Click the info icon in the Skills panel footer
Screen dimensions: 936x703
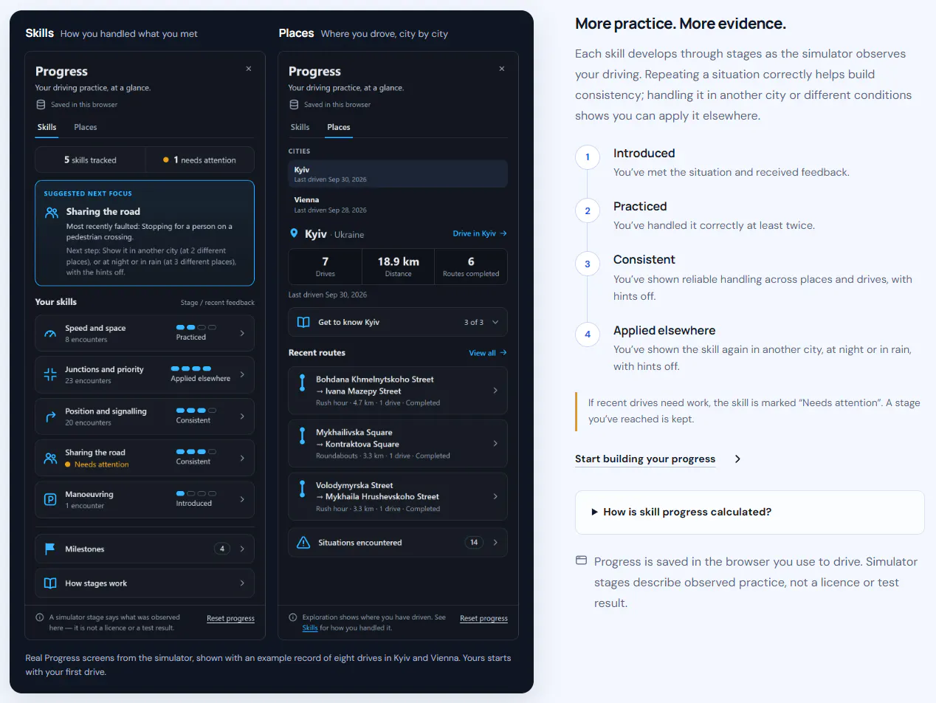[40, 617]
